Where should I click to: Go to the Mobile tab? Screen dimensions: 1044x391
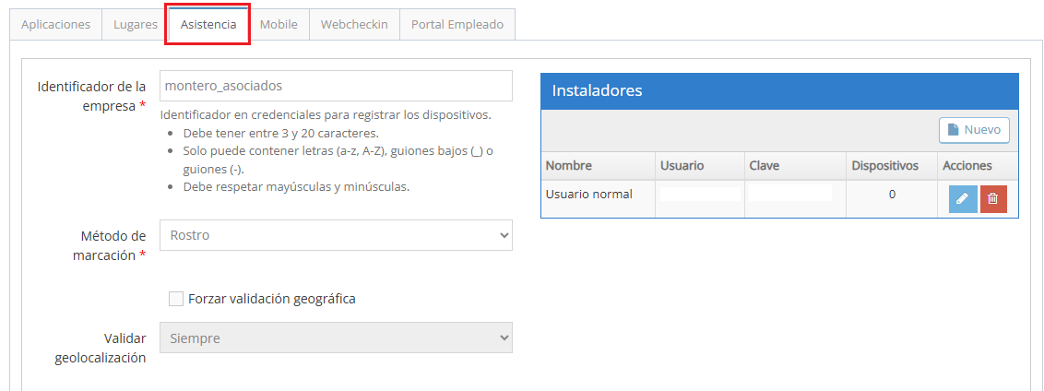point(279,25)
